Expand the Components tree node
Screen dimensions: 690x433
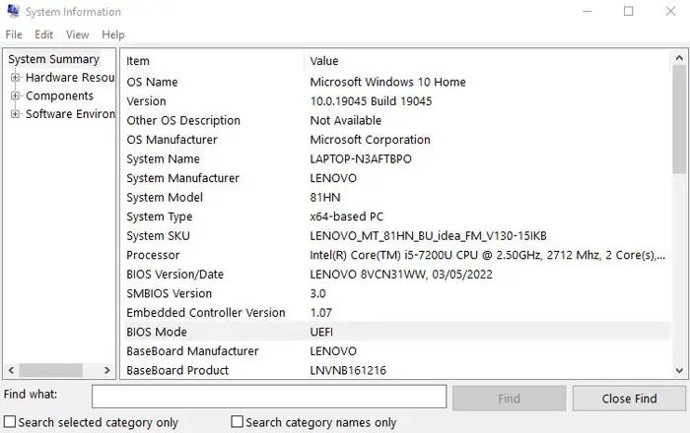pyautogui.click(x=15, y=95)
